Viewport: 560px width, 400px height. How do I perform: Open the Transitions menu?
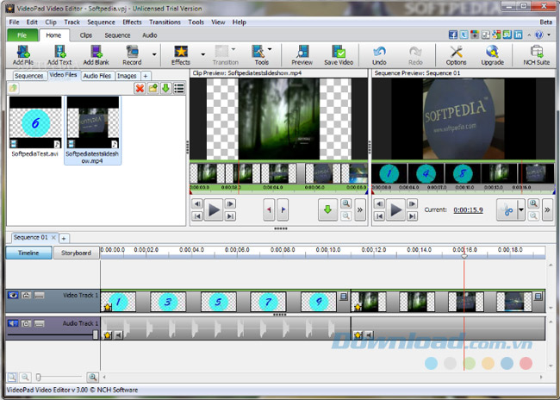pos(165,22)
